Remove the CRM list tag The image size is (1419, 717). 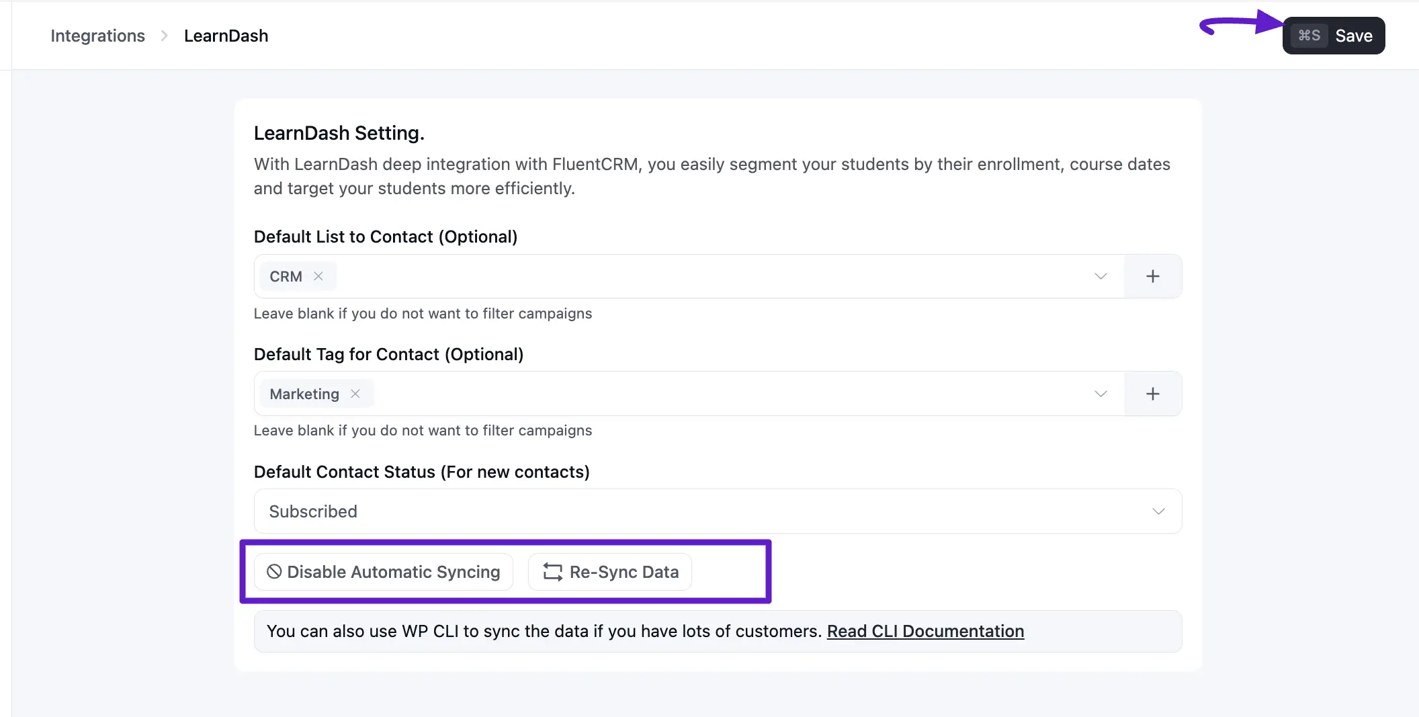pos(318,276)
